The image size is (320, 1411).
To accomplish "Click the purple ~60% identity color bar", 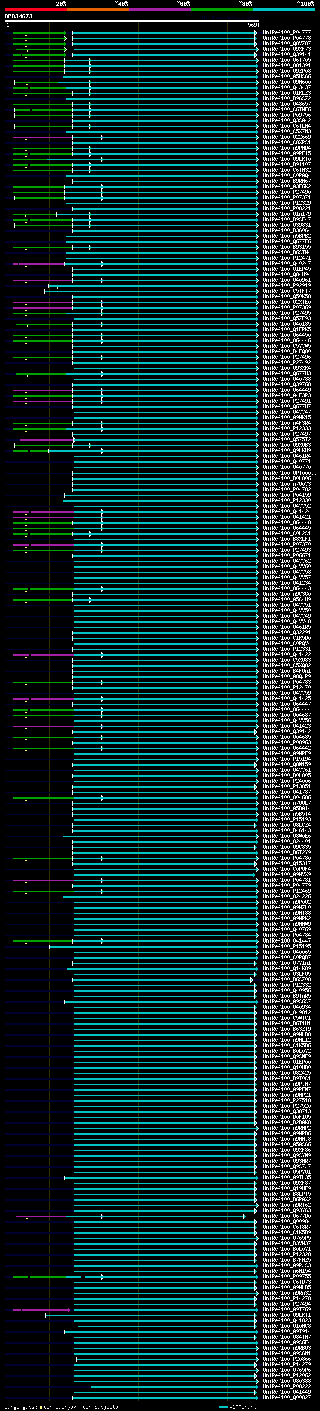I will tap(160, 9).
